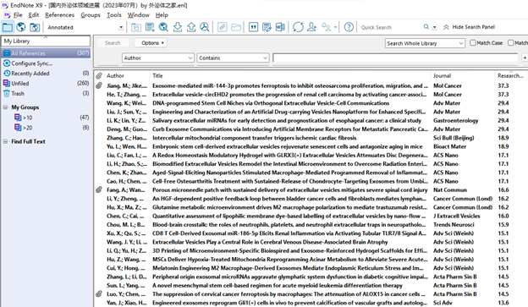Click paperclip attachment column header
528x307 pixels.
[99, 76]
